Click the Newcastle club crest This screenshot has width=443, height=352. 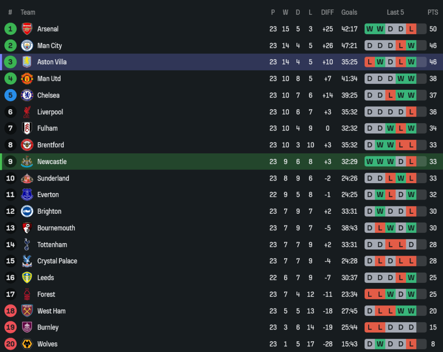[x=27, y=162]
